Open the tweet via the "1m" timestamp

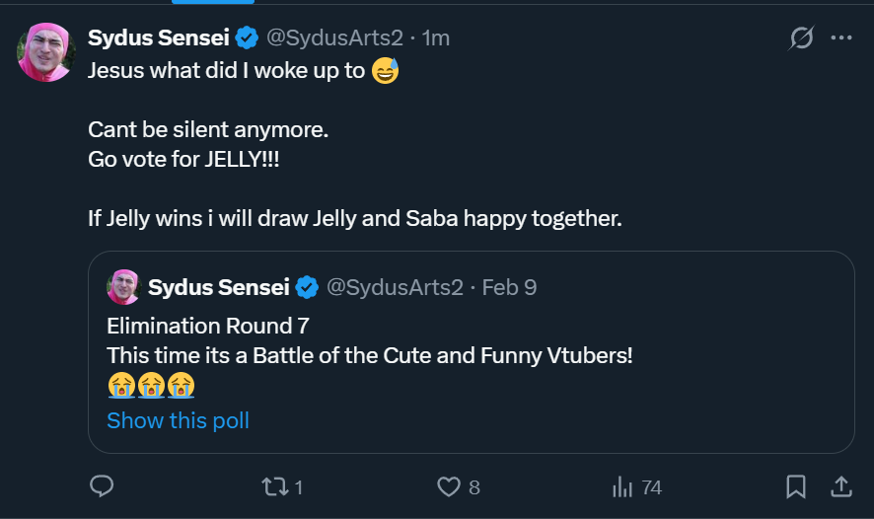click(x=435, y=38)
